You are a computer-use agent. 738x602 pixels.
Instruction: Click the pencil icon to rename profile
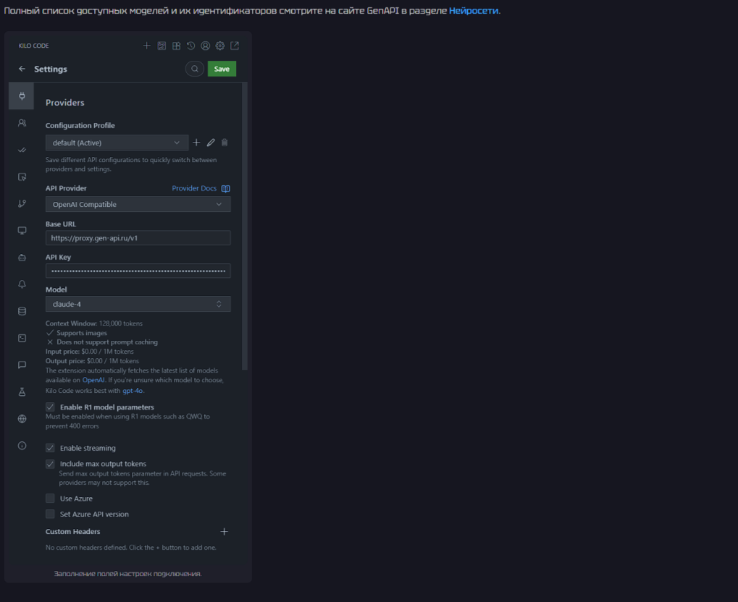[x=211, y=143]
